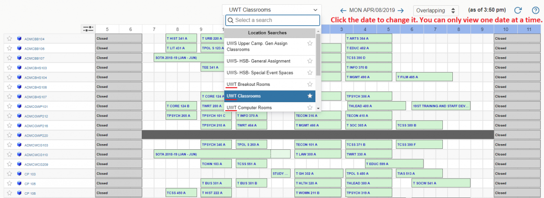Open the ADMCGWP101 location link

[x=36, y=106]
